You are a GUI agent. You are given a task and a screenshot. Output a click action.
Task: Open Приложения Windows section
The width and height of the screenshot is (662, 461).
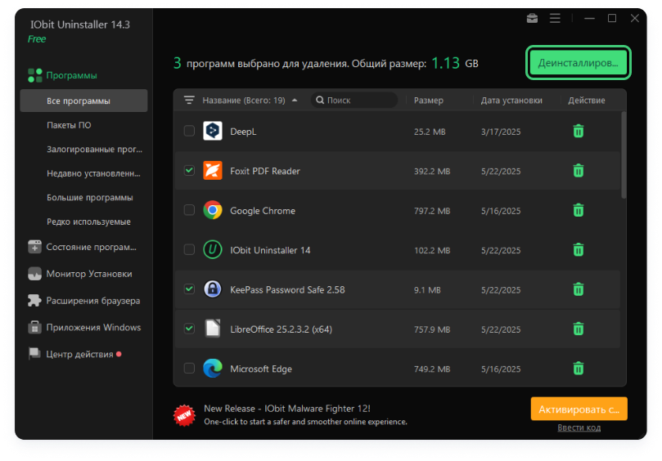tap(93, 327)
